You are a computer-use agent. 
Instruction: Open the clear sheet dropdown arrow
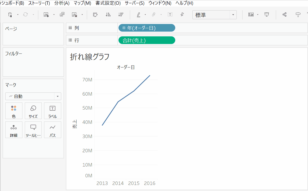coord(82,15)
